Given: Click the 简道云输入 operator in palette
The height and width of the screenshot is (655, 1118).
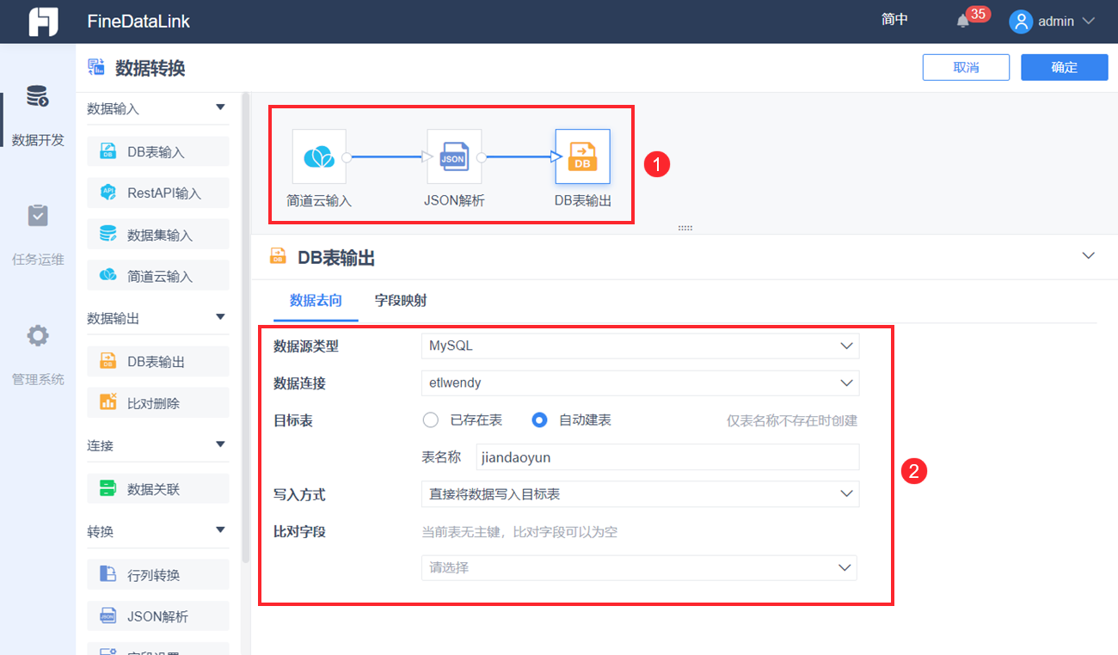Looking at the screenshot, I should [x=158, y=275].
